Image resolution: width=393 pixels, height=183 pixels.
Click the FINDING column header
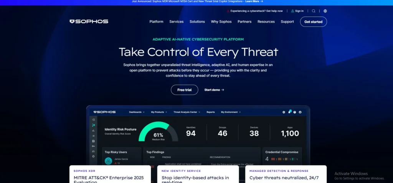[x=167, y=157]
